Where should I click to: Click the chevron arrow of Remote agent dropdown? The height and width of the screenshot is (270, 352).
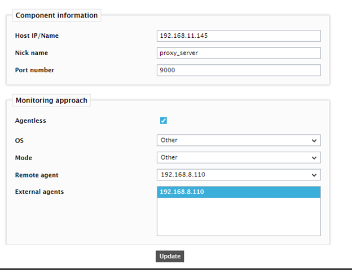pos(314,175)
